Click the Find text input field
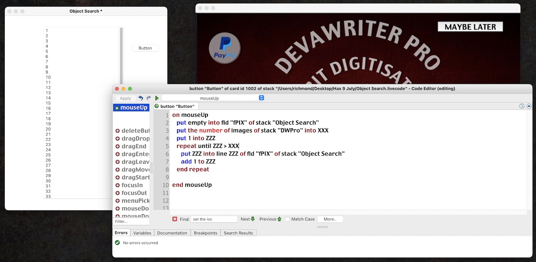 214,219
